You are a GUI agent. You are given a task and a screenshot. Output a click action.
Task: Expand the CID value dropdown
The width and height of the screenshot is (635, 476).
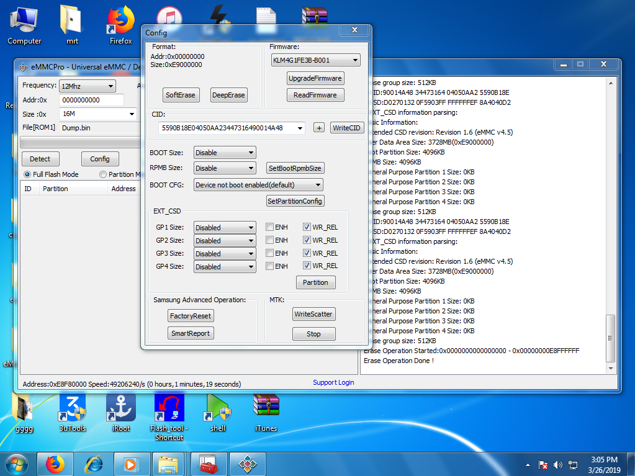click(300, 128)
